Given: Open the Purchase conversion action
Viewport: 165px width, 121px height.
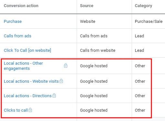Looking at the screenshot, I should point(13,21).
